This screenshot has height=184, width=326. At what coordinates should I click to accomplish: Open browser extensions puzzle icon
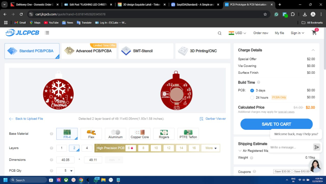(293, 14)
